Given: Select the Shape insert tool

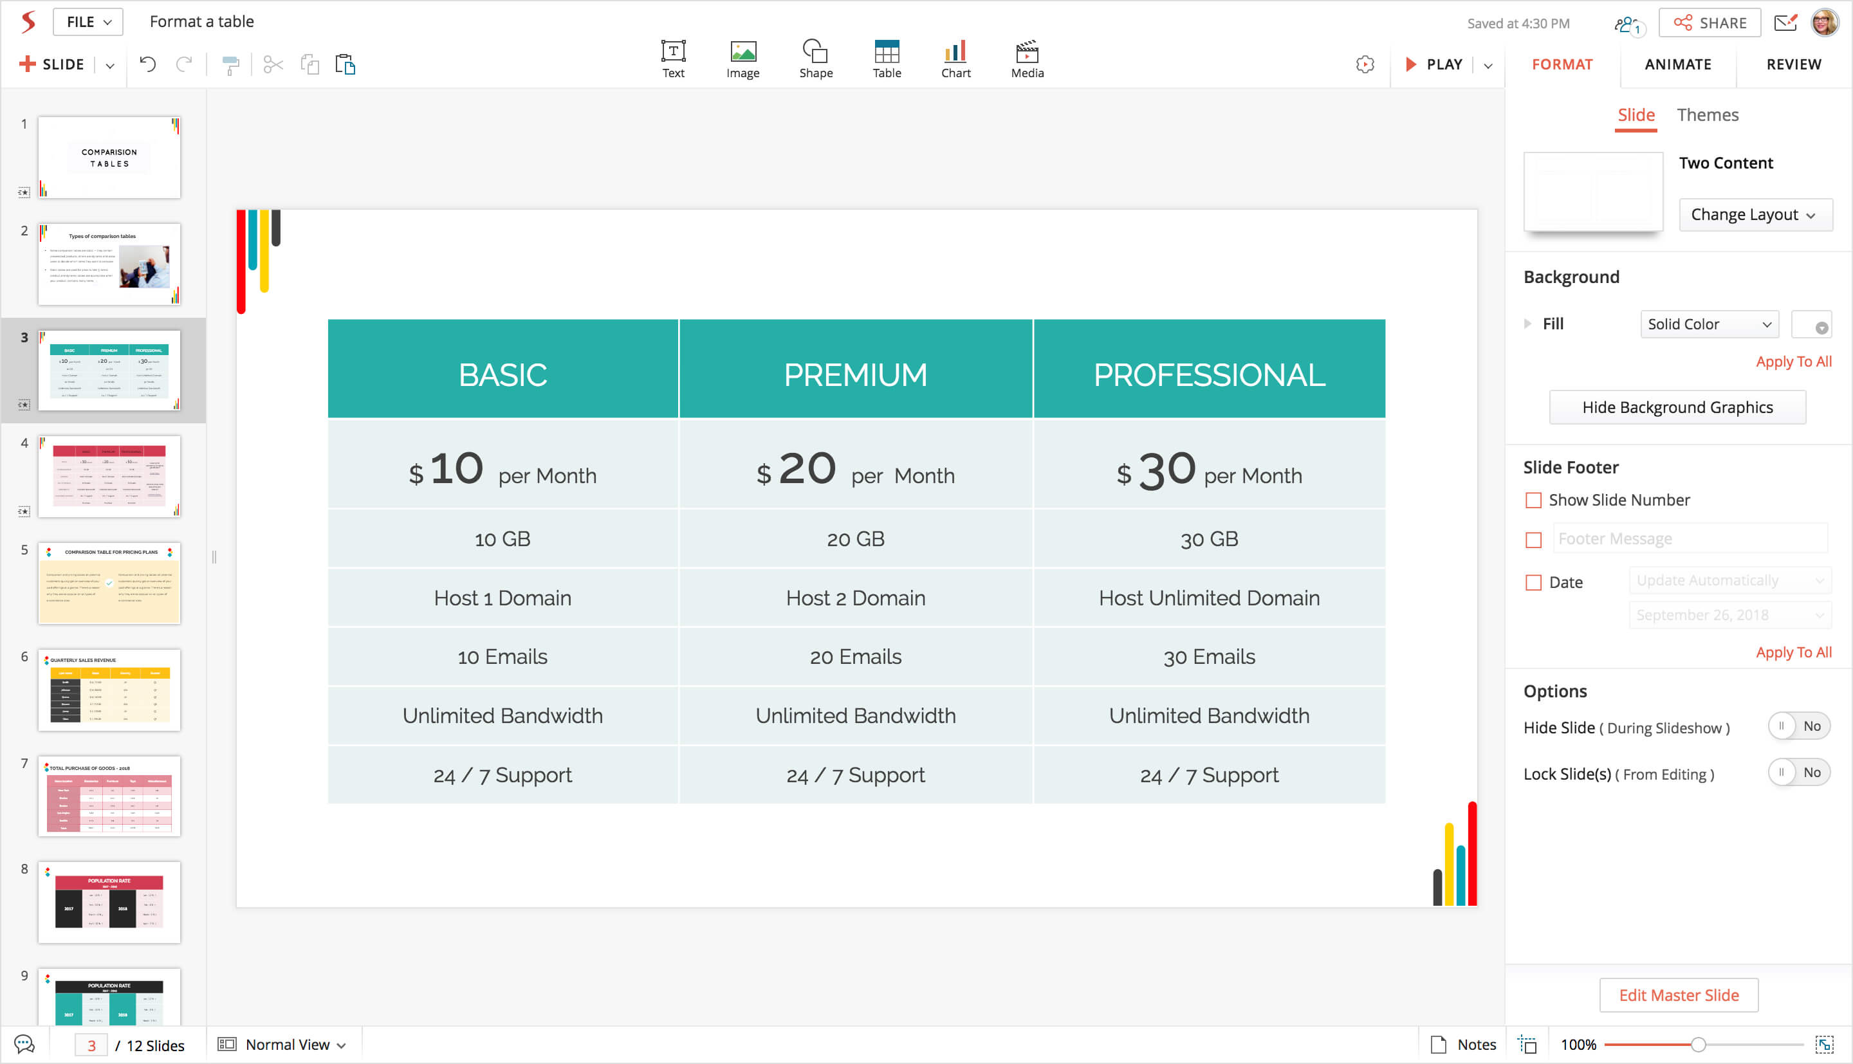Looking at the screenshot, I should point(815,53).
